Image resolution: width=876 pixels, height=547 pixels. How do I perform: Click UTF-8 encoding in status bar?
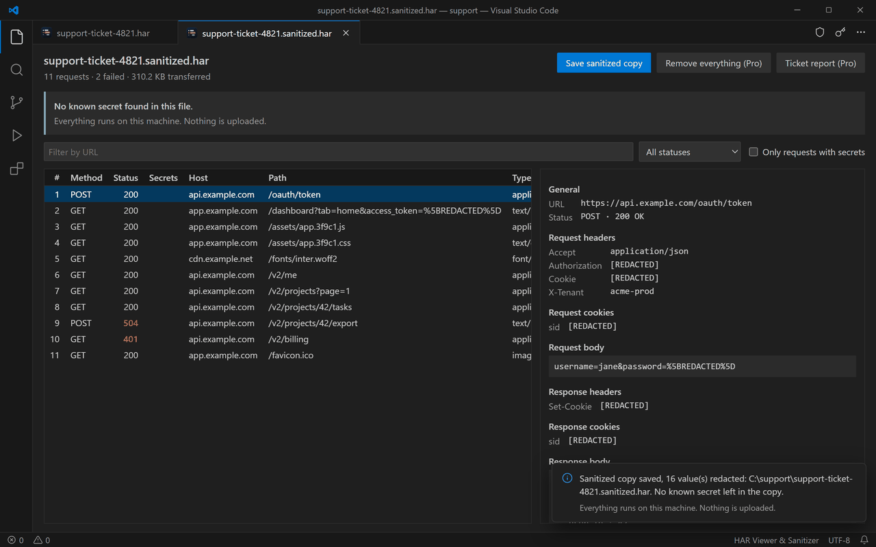pyautogui.click(x=839, y=540)
